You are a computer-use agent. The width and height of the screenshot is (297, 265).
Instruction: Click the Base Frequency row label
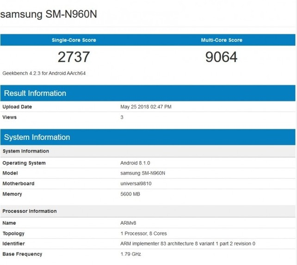22,254
